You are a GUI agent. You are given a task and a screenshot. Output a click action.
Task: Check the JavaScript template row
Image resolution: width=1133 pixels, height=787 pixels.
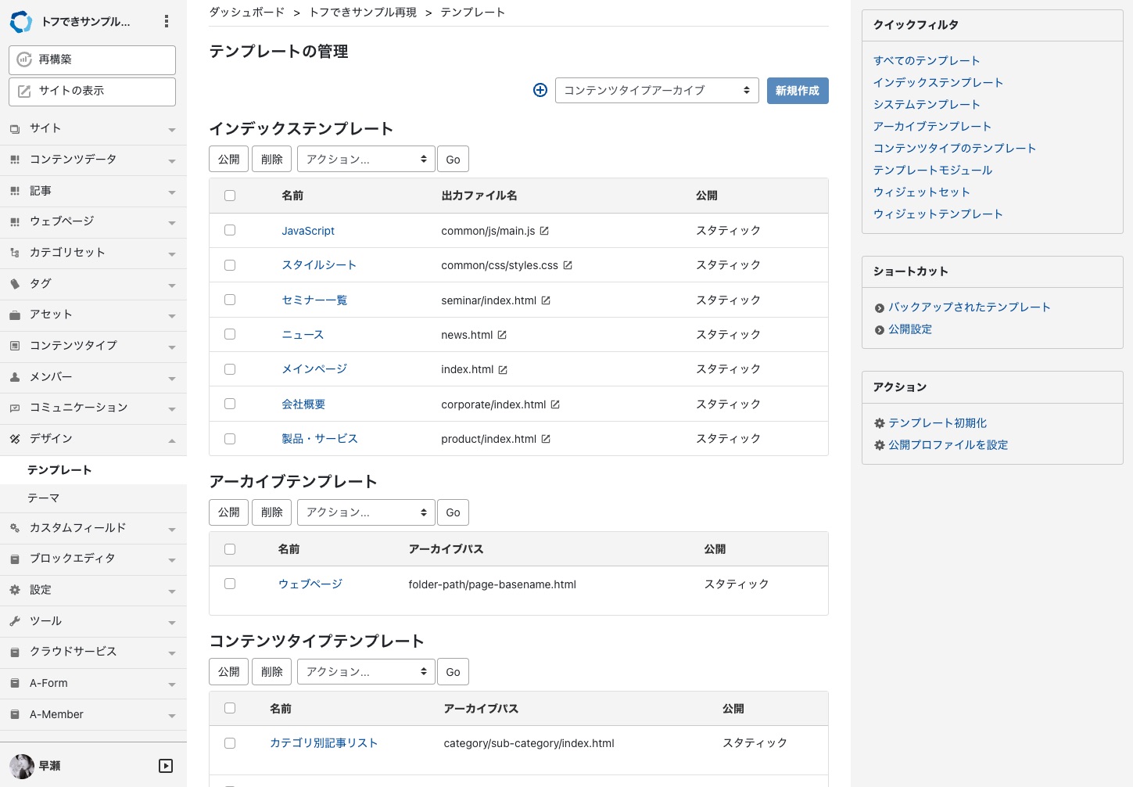pos(230,230)
